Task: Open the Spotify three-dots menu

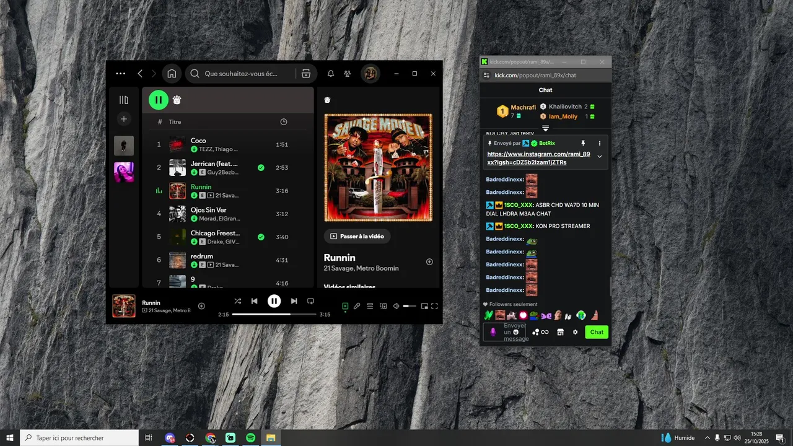Action: pos(121,74)
